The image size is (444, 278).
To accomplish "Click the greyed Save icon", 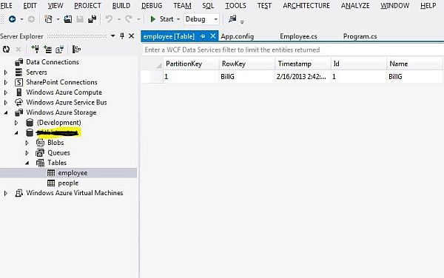I will (x=80, y=19).
